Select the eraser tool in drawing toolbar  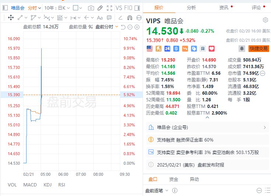[x=121, y=17]
